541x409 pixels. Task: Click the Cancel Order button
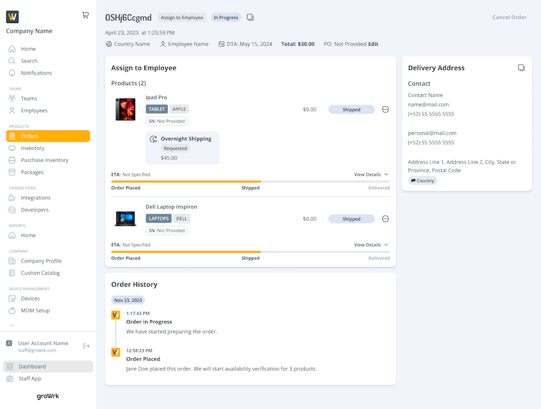(x=509, y=18)
